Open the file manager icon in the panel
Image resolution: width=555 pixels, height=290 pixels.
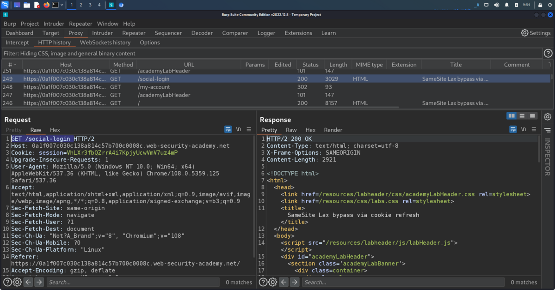tap(27, 5)
